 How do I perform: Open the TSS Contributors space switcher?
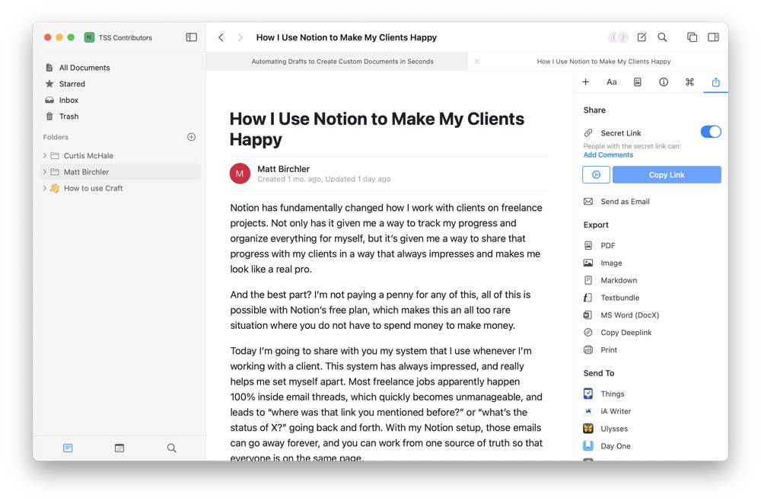click(118, 37)
